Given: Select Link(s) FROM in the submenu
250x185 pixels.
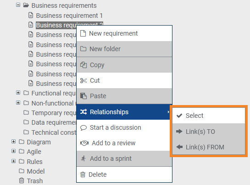Looking at the screenshot, I should pos(209,147).
